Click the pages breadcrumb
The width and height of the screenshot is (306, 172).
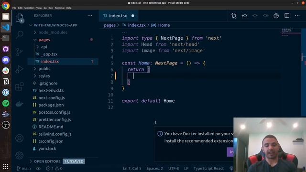coord(109,25)
